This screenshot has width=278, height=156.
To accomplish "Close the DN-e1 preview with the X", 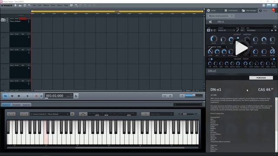I will [x=275, y=26].
